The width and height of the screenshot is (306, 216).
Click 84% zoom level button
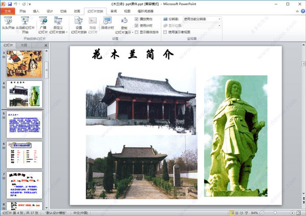[254, 213]
